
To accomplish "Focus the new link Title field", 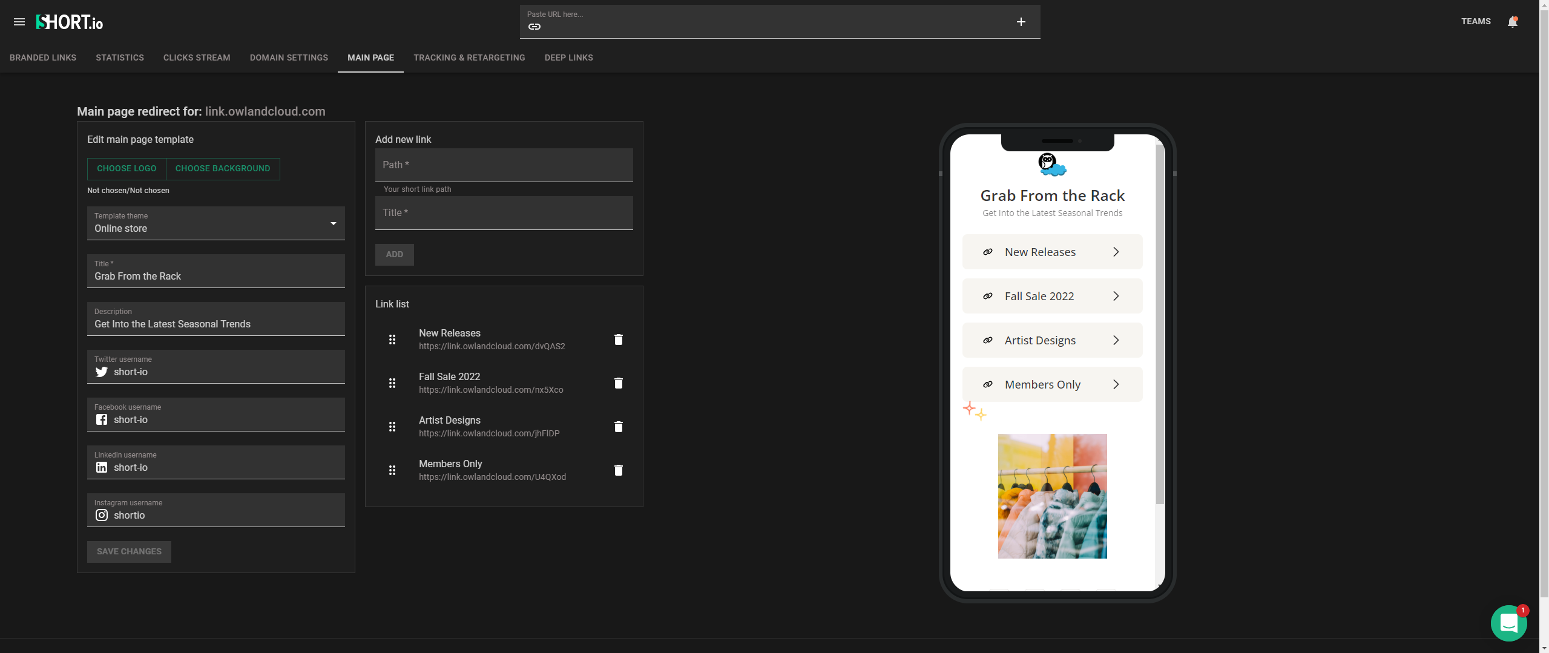I will pyautogui.click(x=504, y=213).
